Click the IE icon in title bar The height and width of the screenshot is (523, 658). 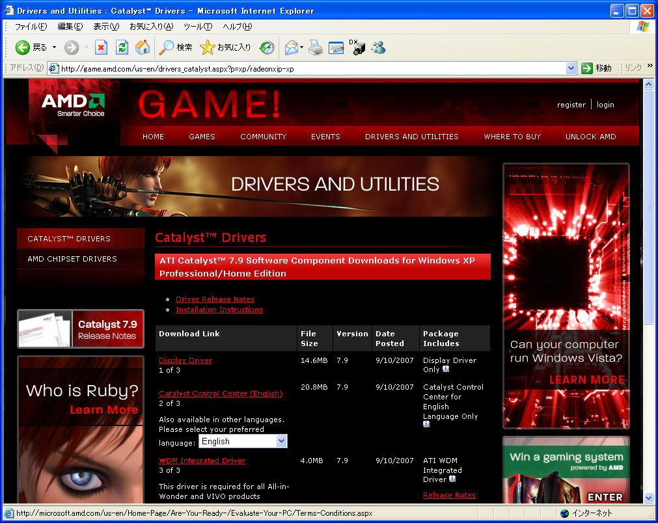[x=9, y=10]
